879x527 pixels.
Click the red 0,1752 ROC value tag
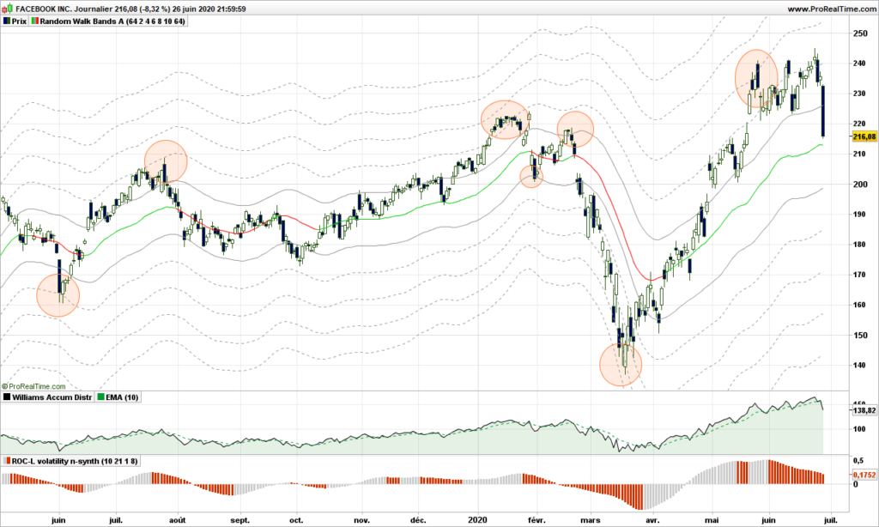coord(864,475)
